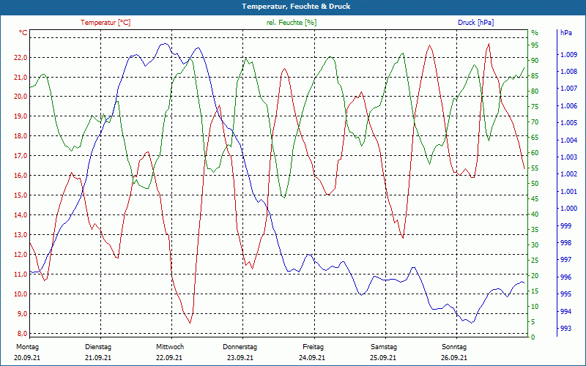Click the temperature tick '15,0'
Viewport: 586px width, 366px height.
21,195
